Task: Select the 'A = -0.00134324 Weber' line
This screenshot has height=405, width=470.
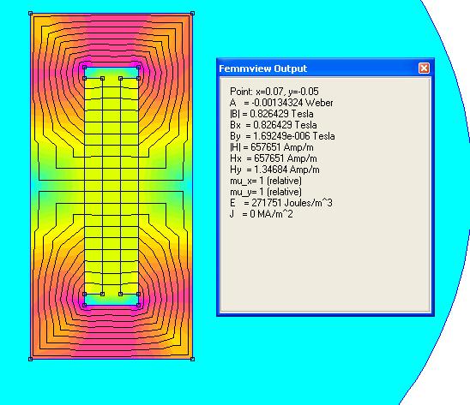Action: [x=281, y=103]
